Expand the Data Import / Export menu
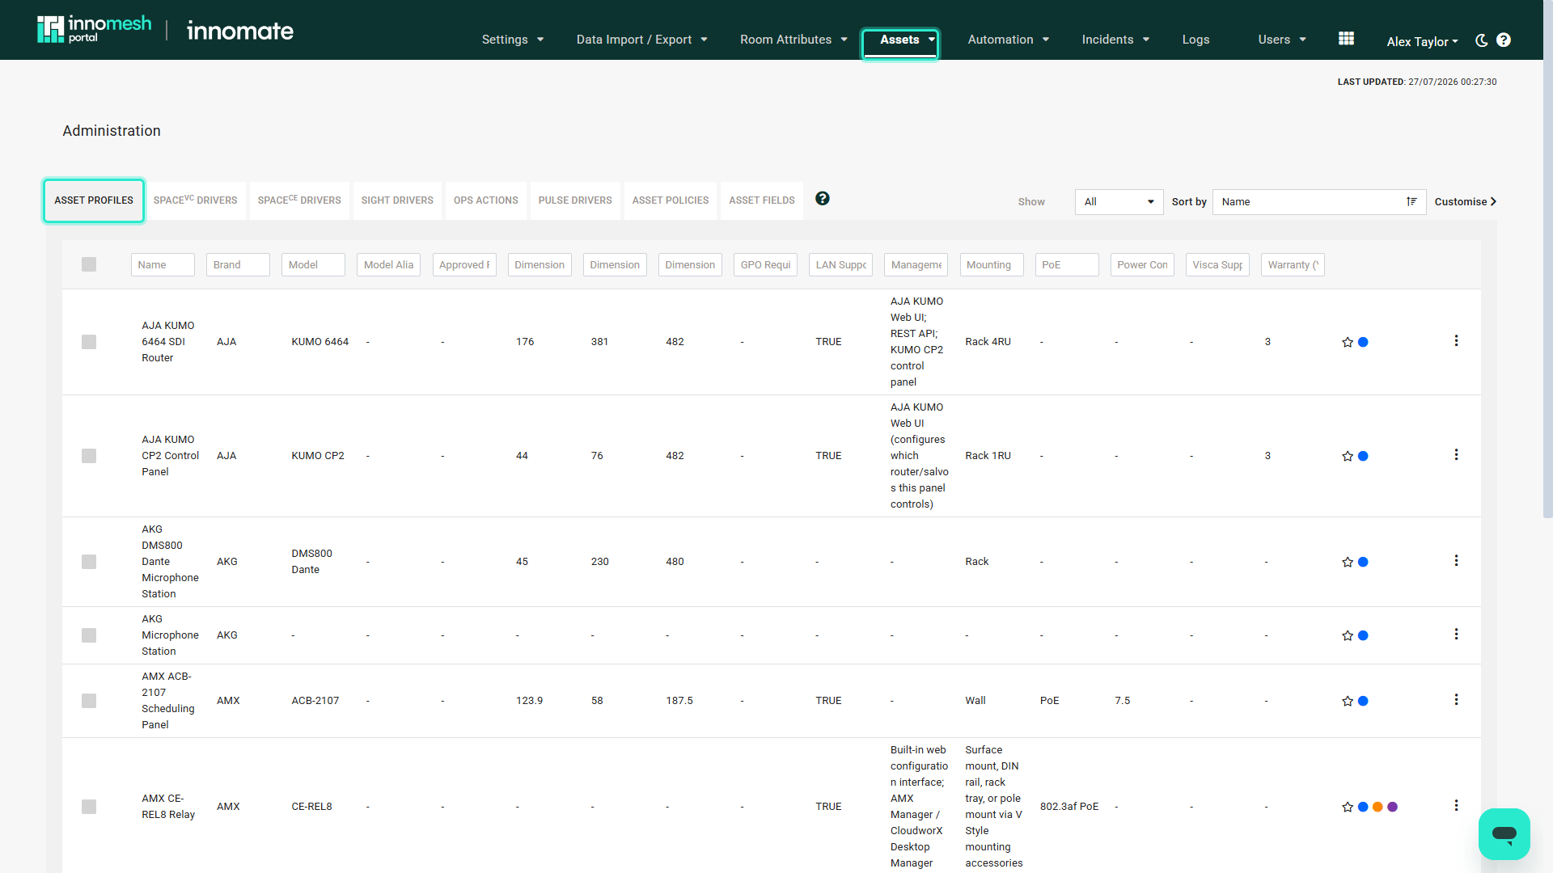 click(642, 40)
